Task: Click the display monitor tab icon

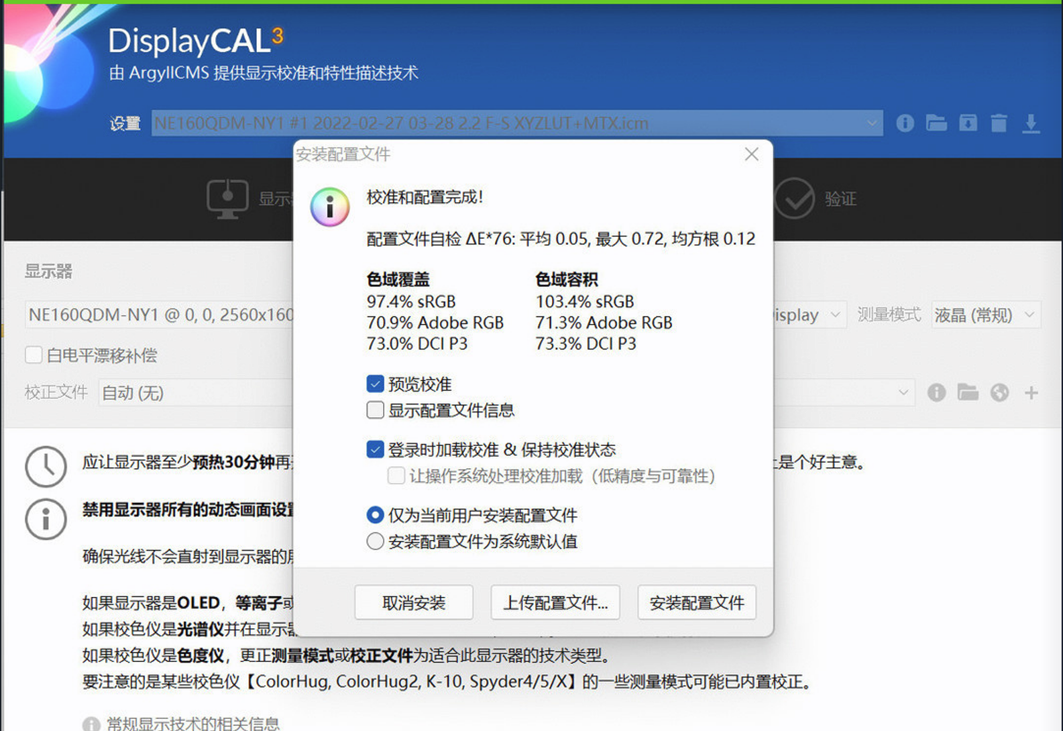Action: pyautogui.click(x=227, y=199)
